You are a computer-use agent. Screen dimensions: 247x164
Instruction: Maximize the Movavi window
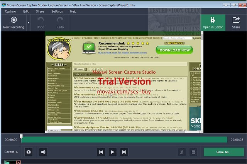[234, 5]
